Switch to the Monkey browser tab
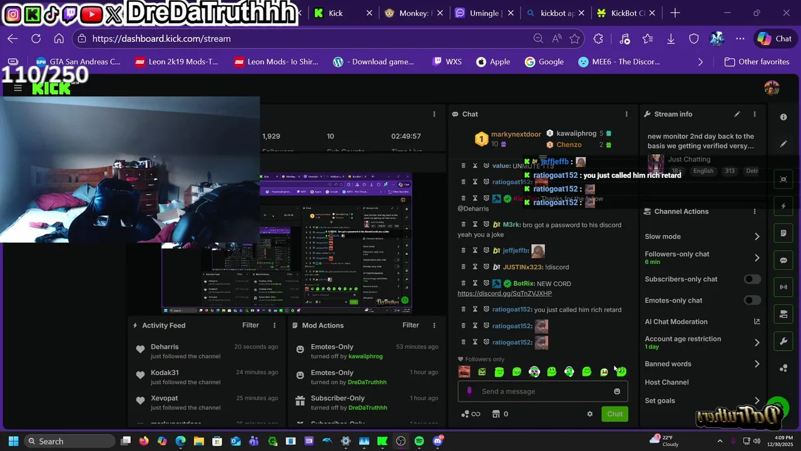This screenshot has height=451, width=801. [414, 13]
